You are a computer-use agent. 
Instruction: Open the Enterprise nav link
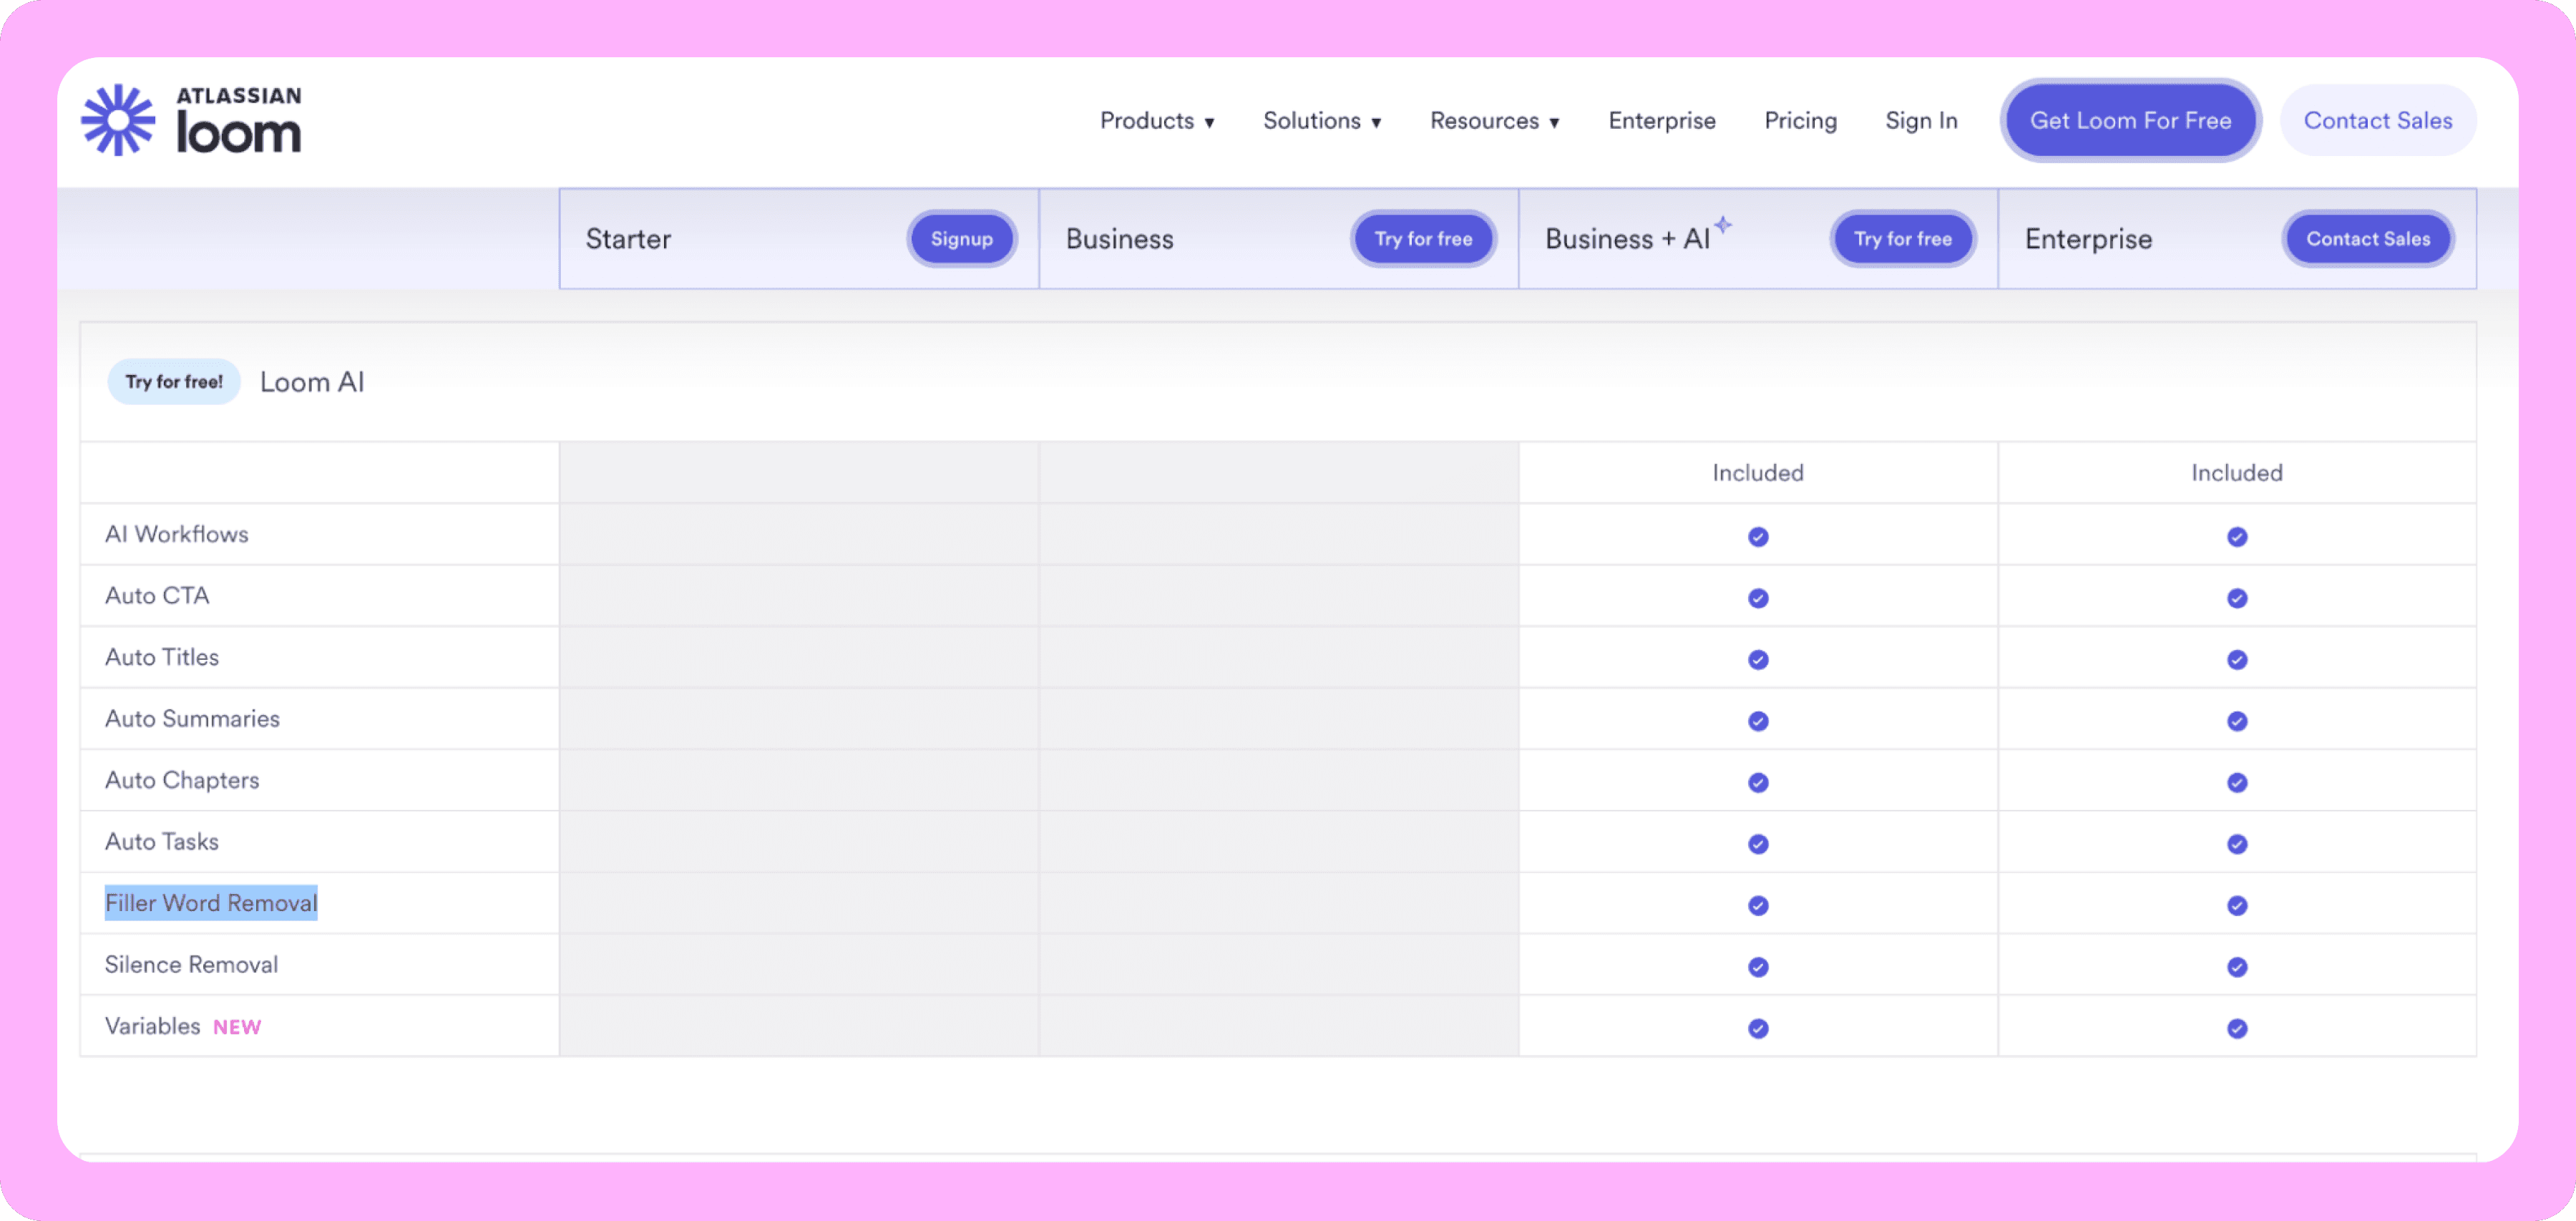coord(1661,121)
